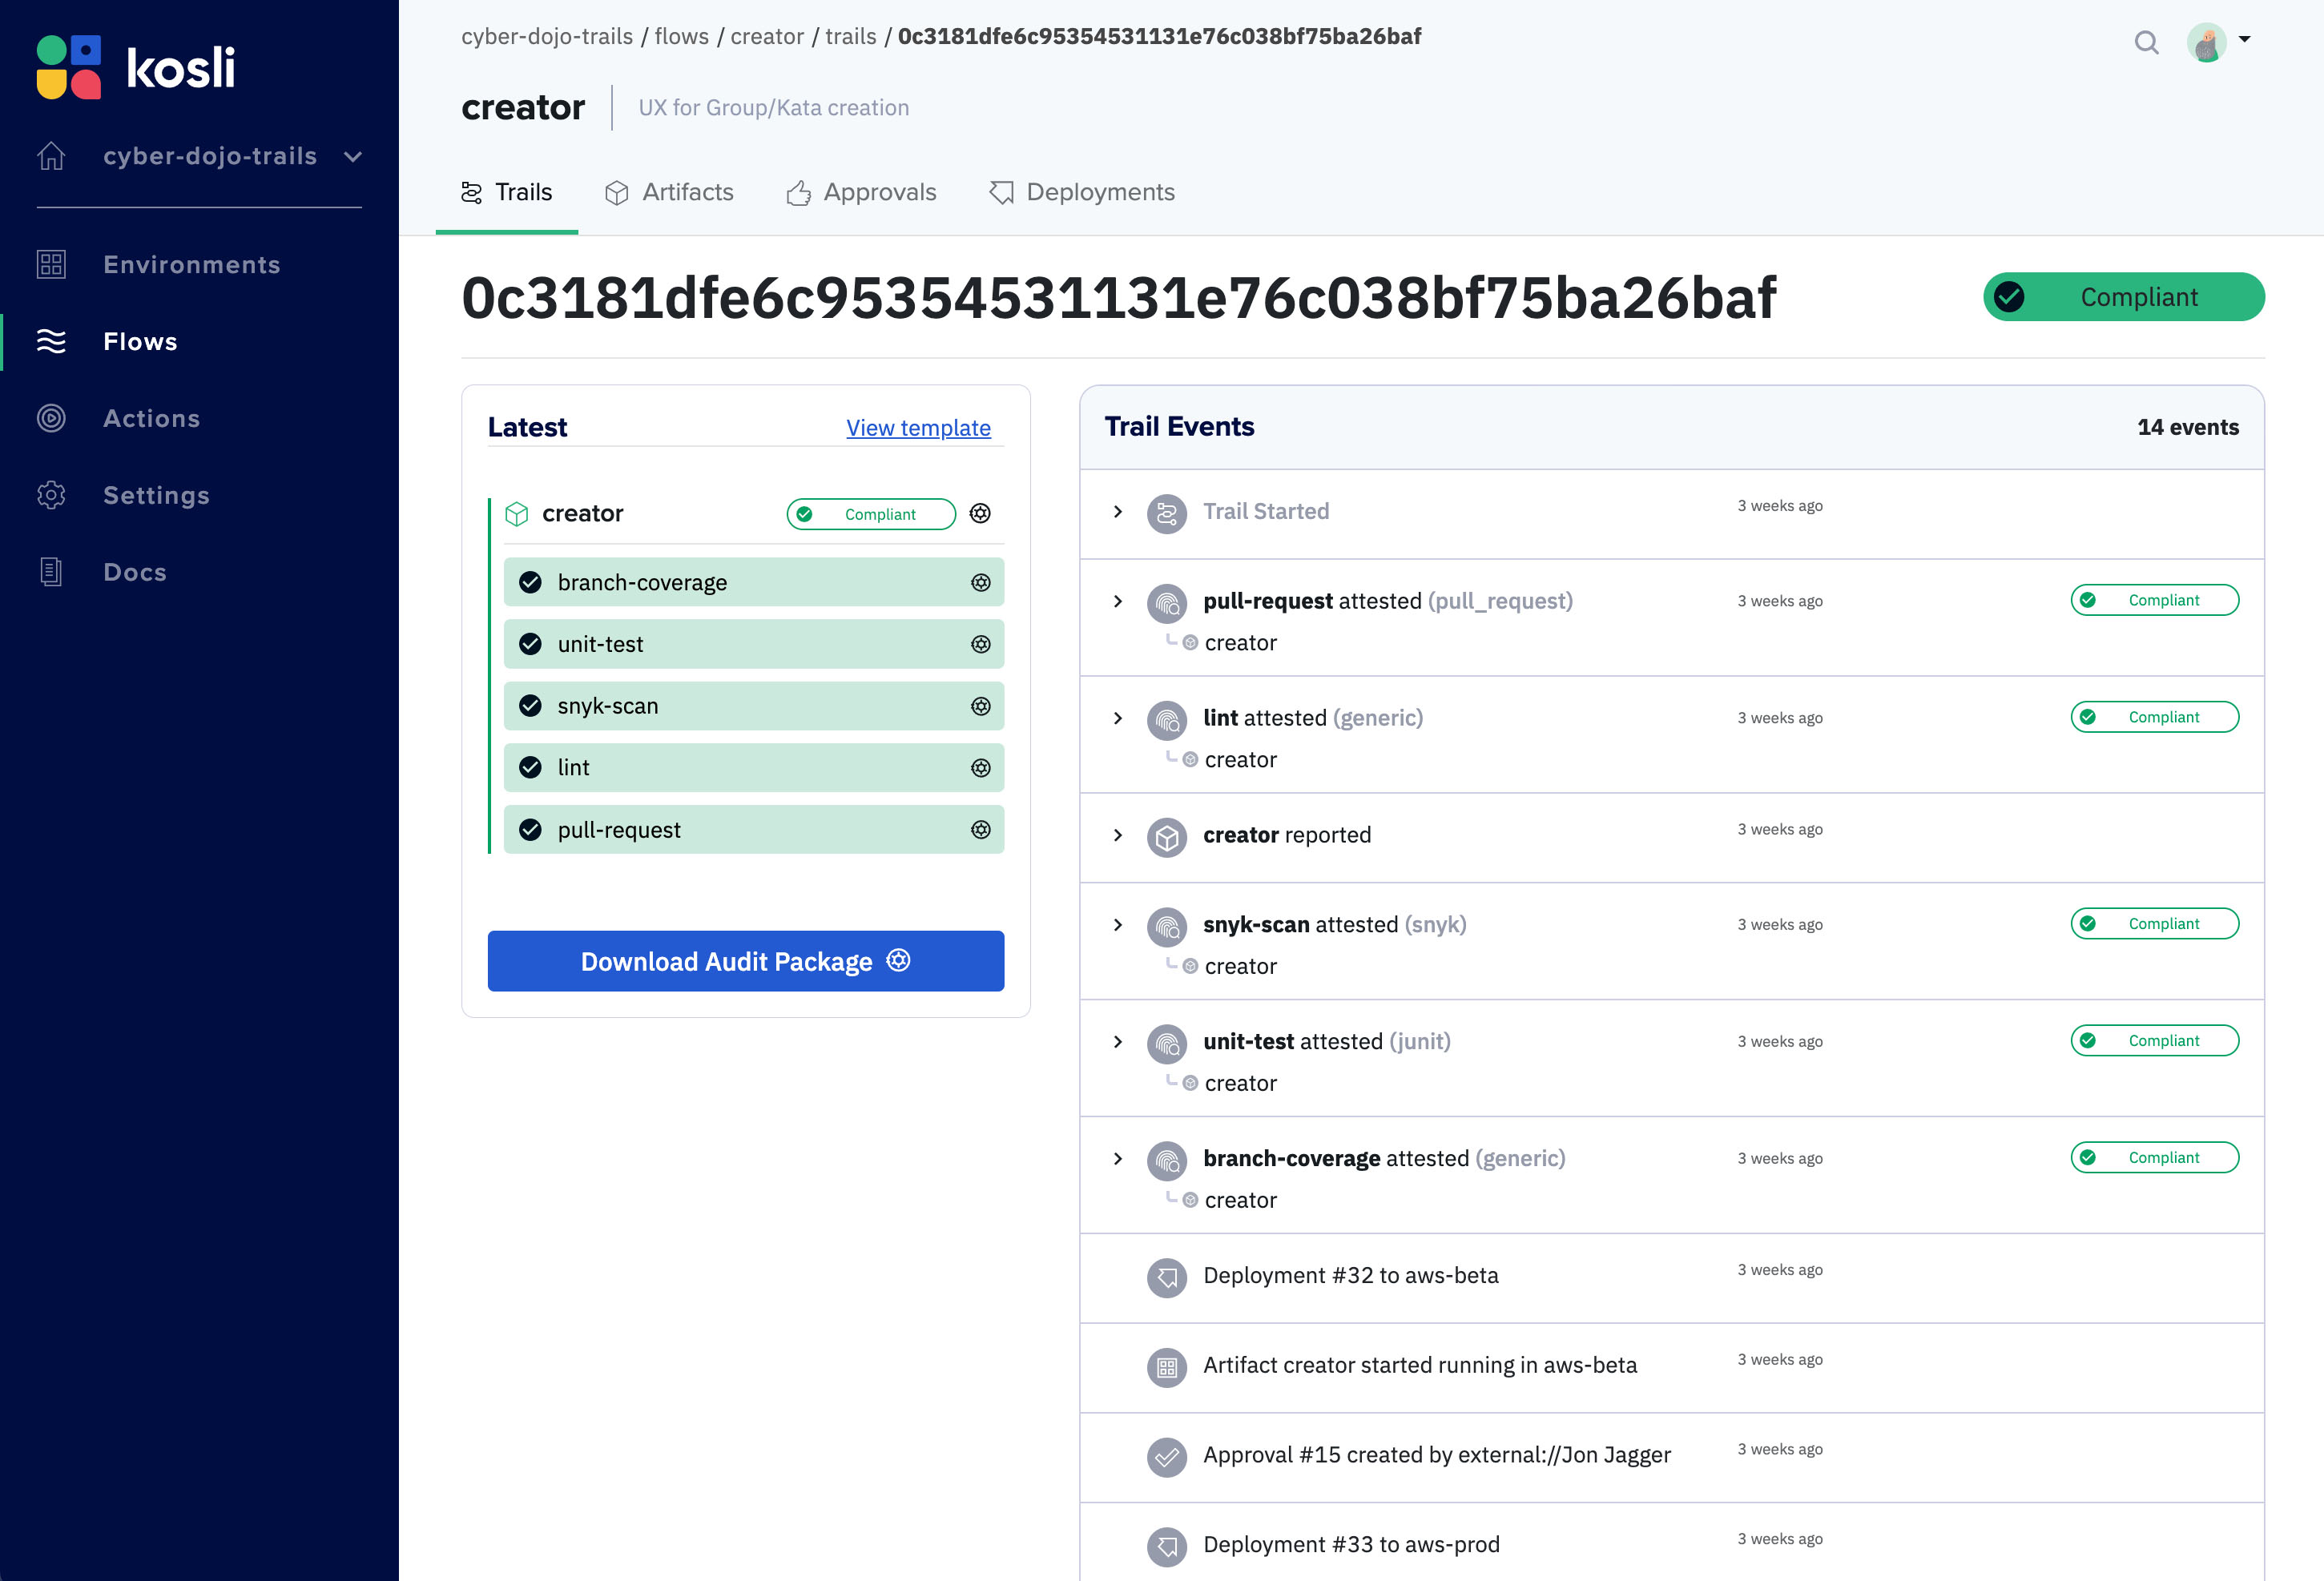
Task: Expand the branch-coverage trail event row
Action: coord(1119,1157)
